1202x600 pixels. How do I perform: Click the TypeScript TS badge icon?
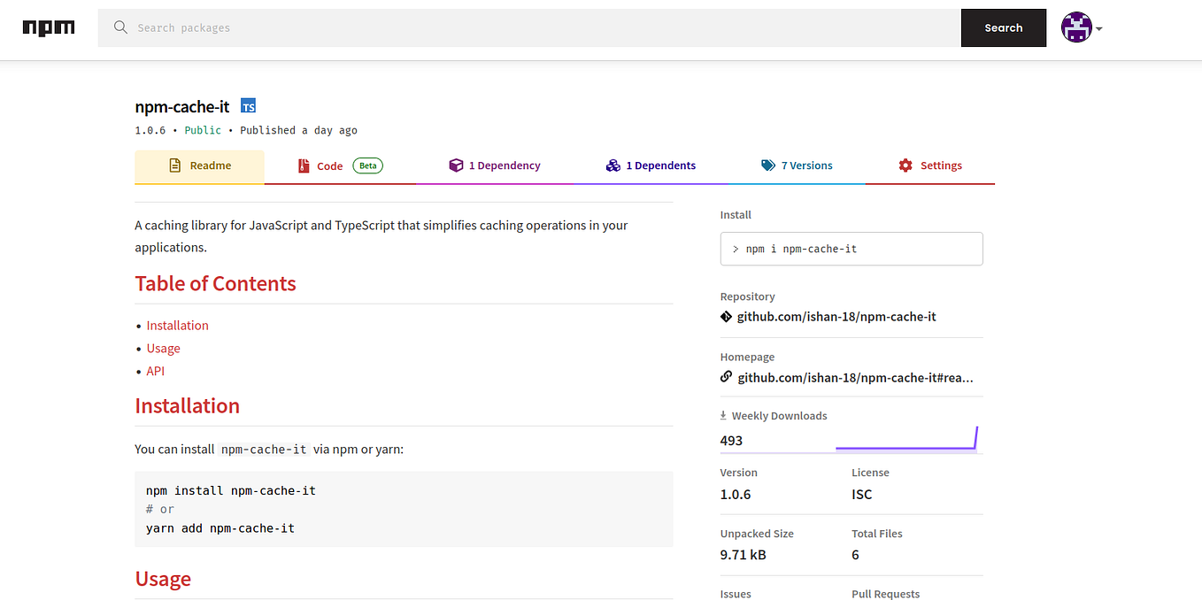point(249,106)
